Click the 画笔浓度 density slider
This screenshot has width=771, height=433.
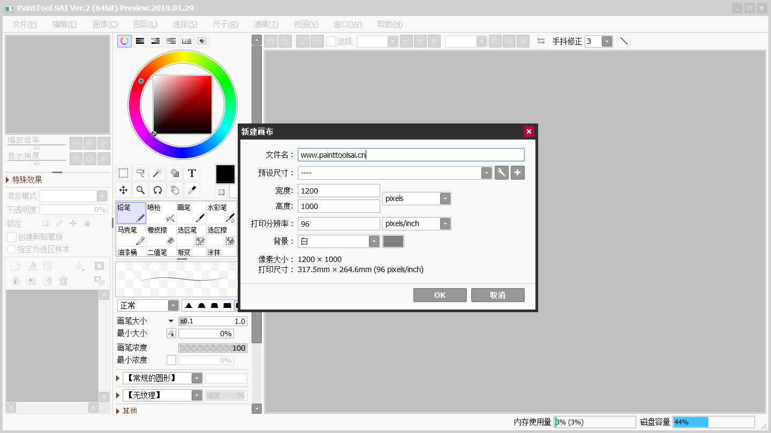[x=213, y=347]
